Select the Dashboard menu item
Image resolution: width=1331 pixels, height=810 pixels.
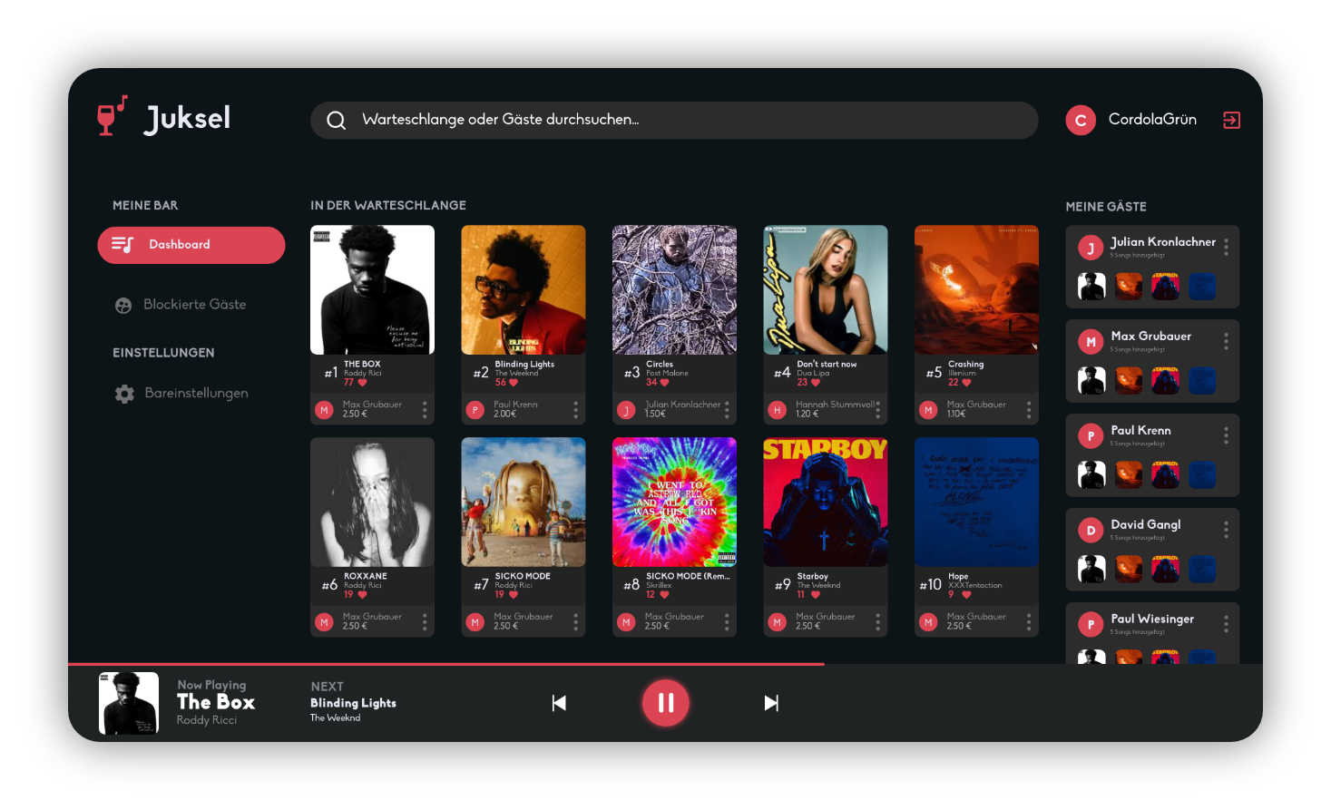[x=191, y=245]
